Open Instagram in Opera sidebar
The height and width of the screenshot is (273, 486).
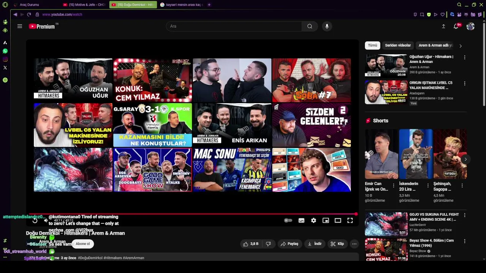click(5, 59)
